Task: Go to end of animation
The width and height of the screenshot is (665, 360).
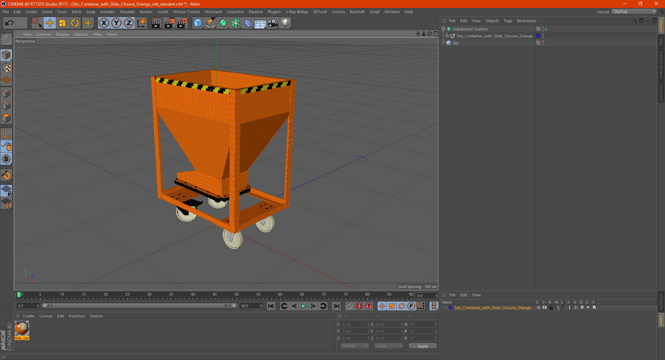Action: coord(336,306)
